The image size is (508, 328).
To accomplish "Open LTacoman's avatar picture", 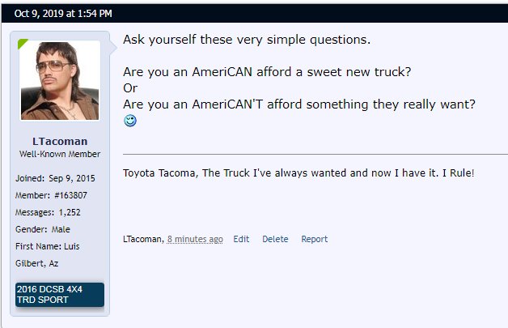I will click(x=60, y=80).
